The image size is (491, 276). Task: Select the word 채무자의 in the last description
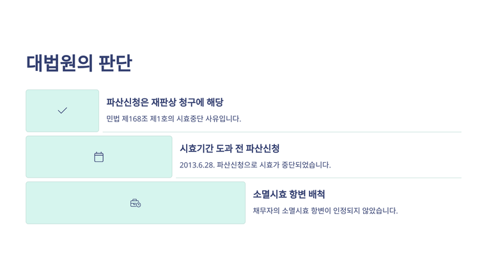265,211
